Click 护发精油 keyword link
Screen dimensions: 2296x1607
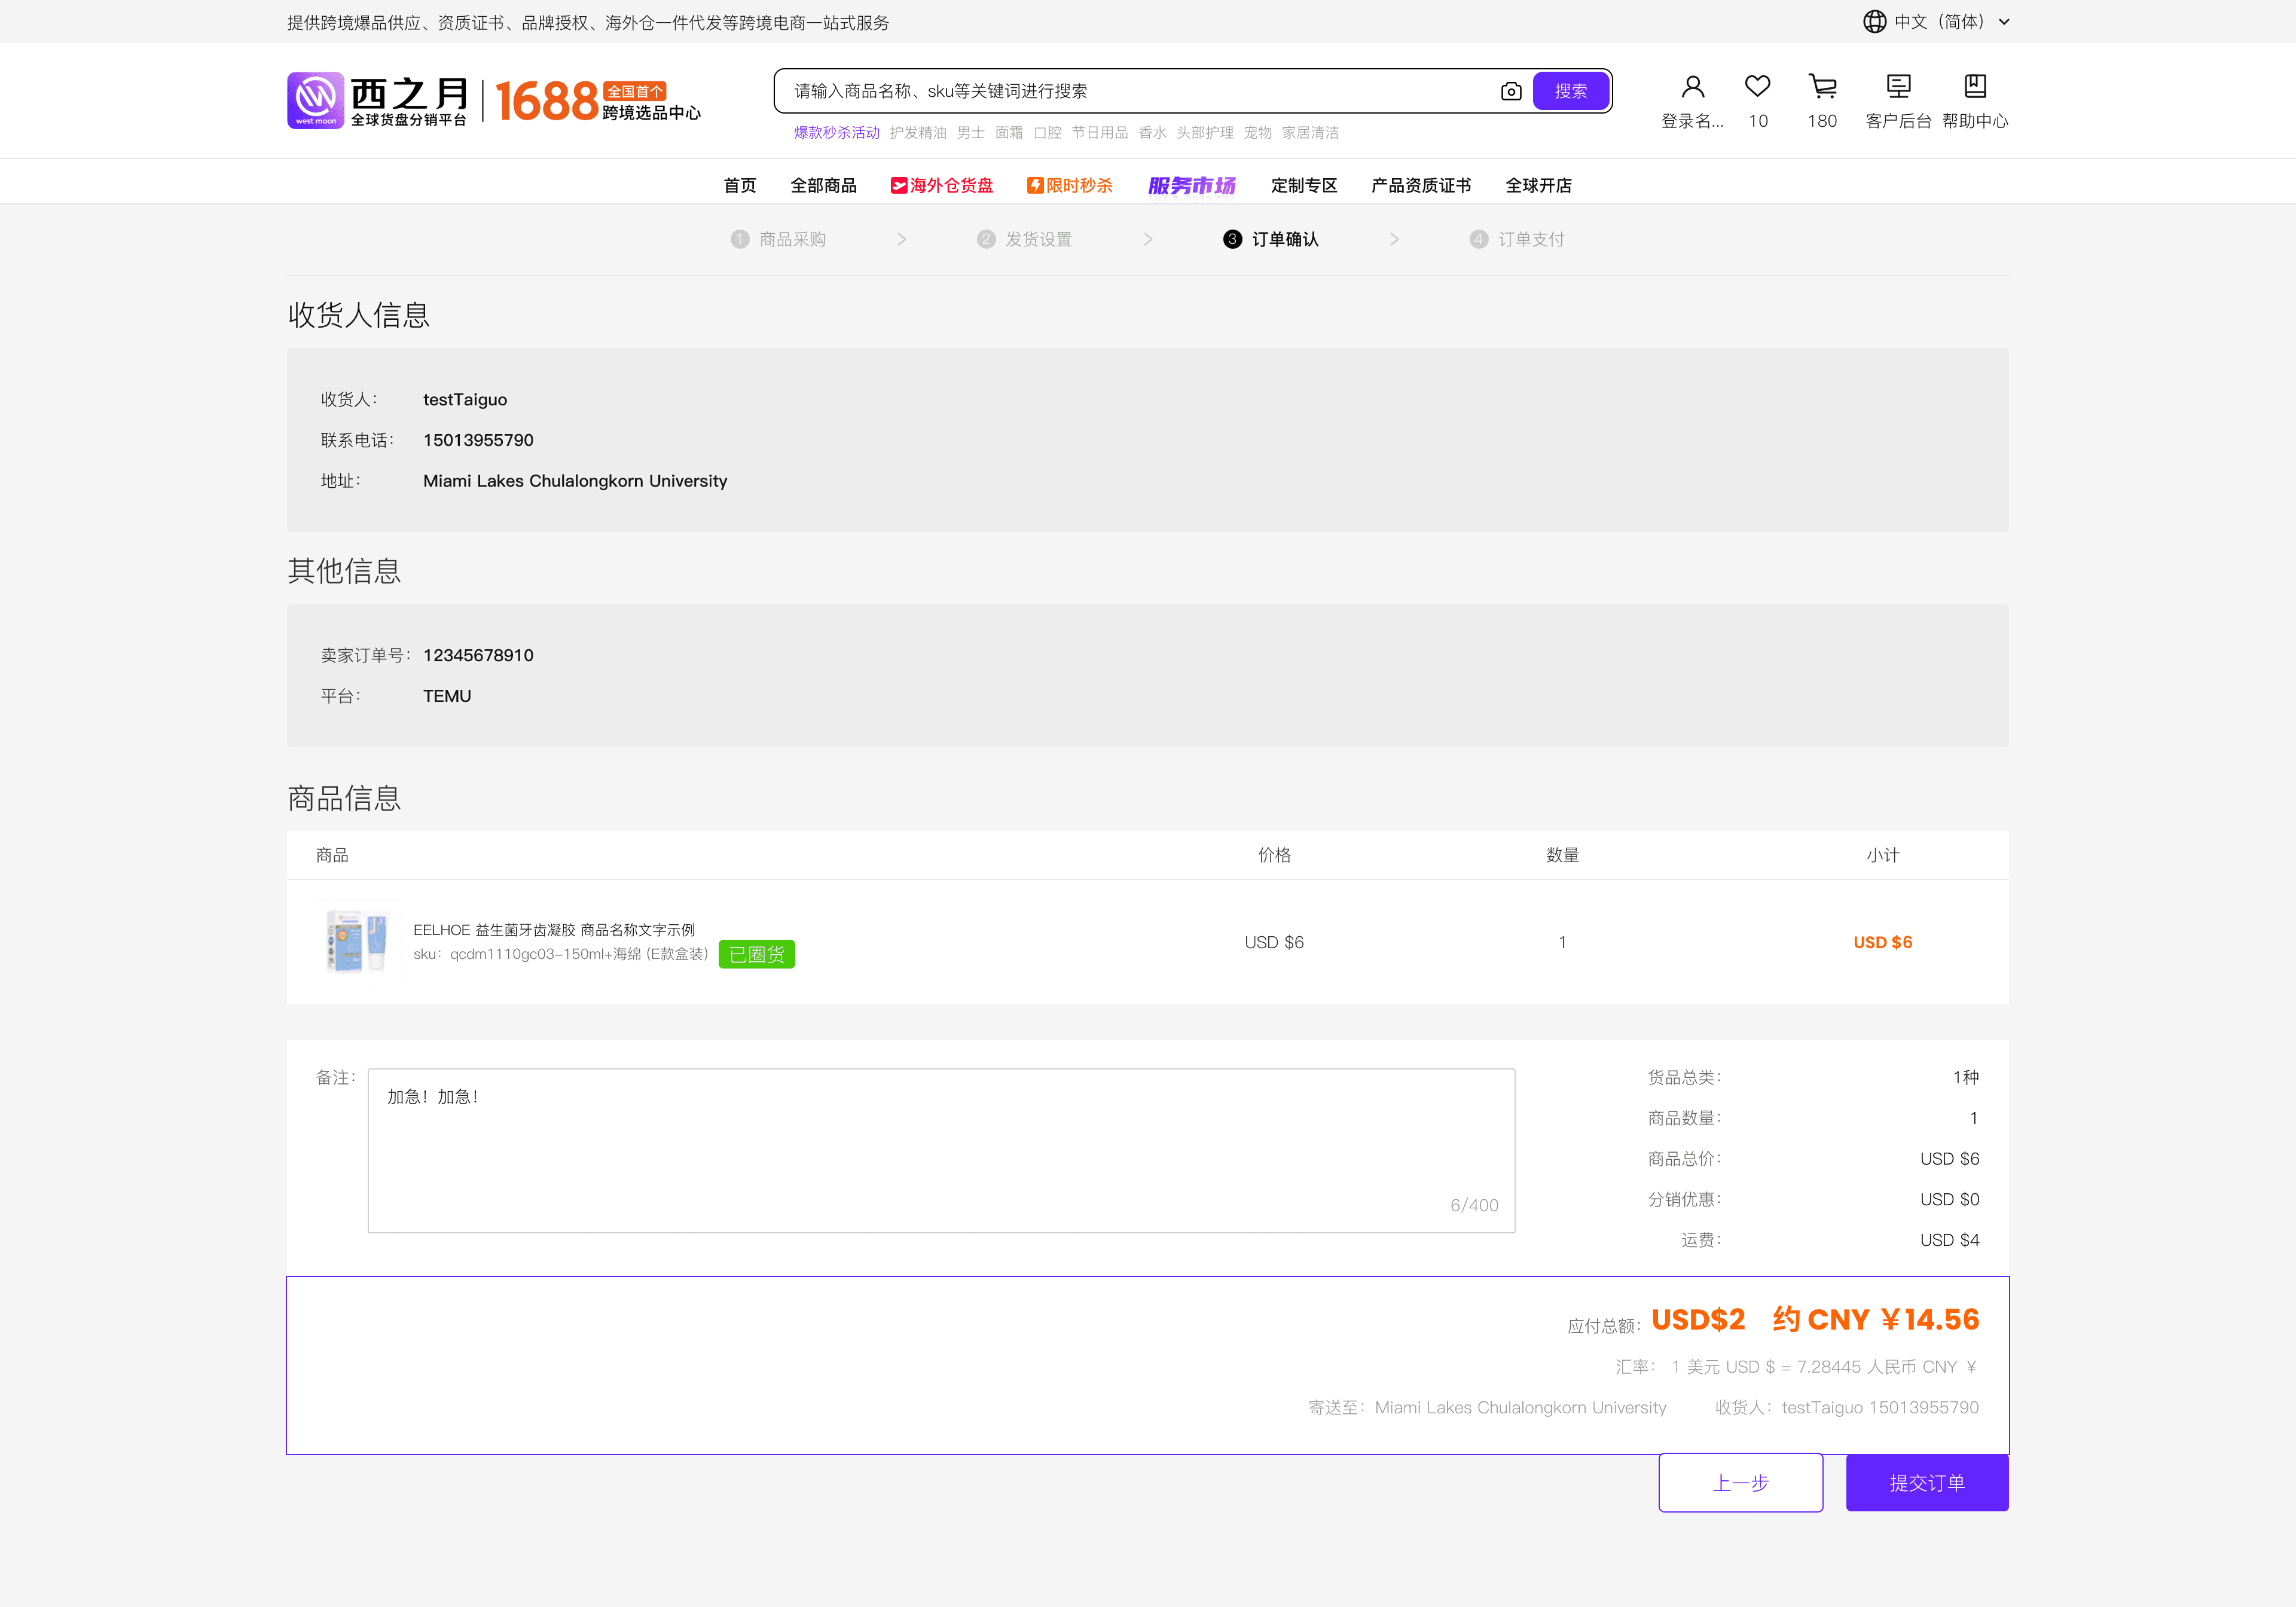(x=918, y=133)
